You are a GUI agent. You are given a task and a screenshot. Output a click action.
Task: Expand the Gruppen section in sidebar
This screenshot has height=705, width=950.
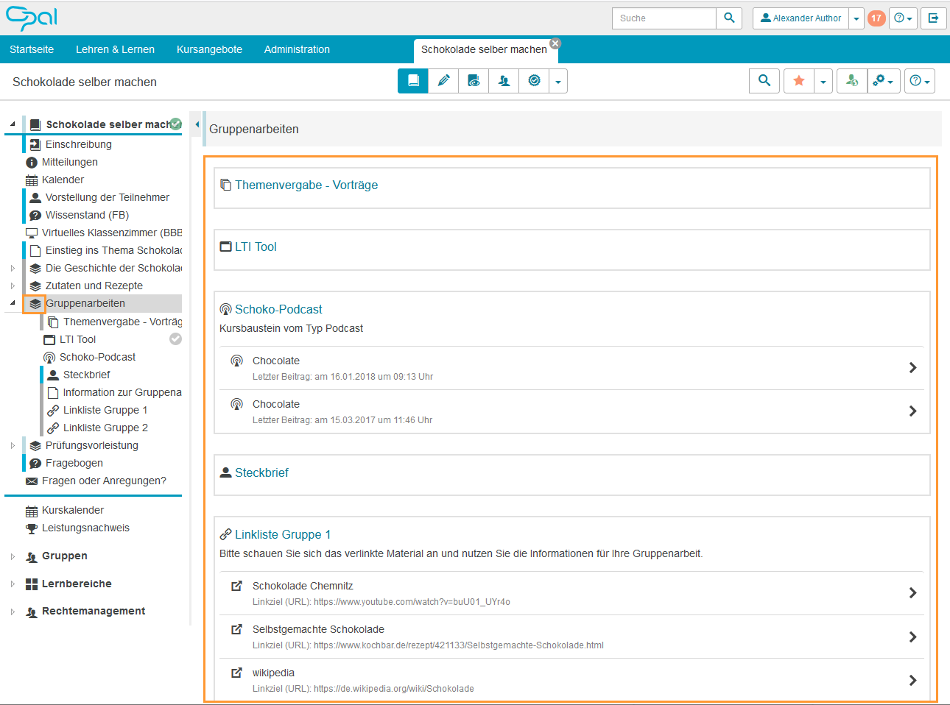pos(13,556)
